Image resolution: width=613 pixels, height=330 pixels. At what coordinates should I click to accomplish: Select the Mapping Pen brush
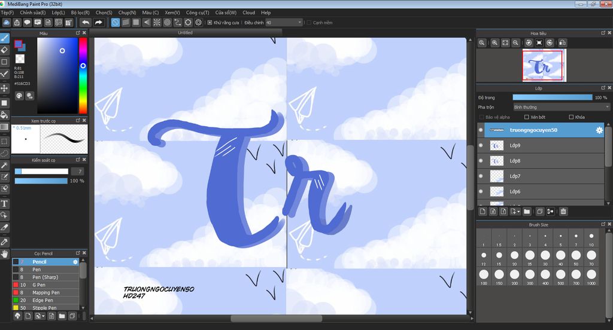[45, 292]
